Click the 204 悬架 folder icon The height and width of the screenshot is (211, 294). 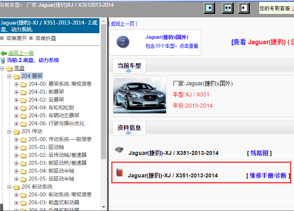click(x=17, y=76)
